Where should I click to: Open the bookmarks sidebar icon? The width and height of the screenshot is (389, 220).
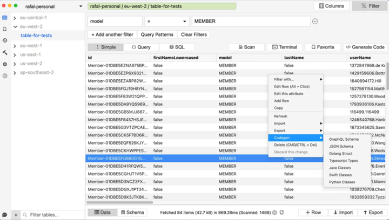[5, 29]
